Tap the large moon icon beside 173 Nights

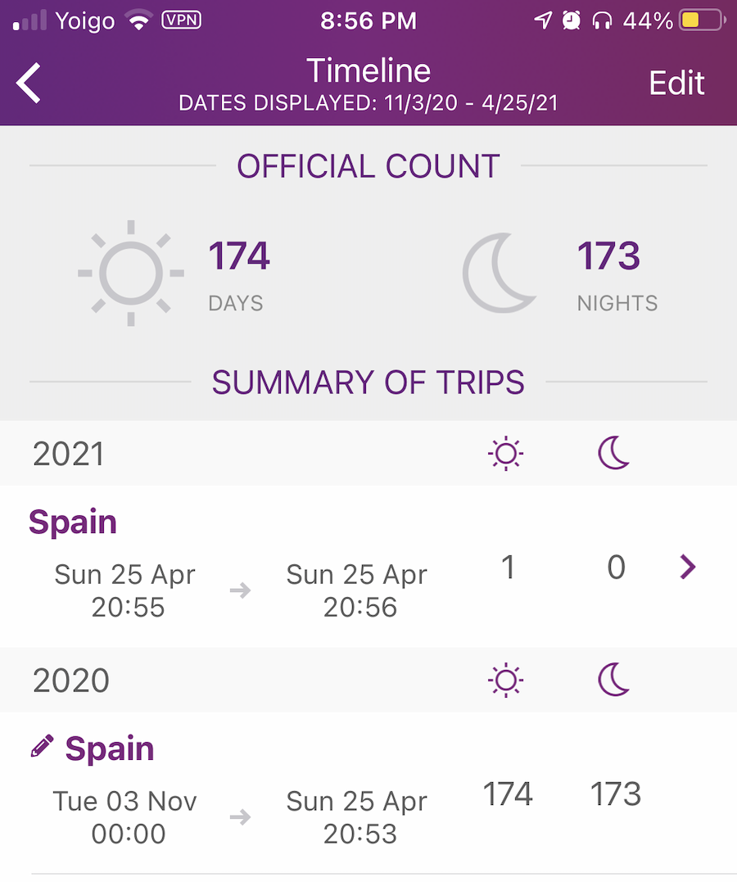coord(499,273)
